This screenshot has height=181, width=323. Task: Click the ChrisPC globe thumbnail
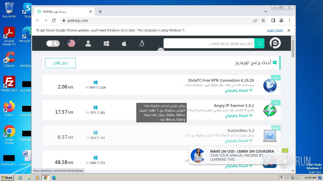(270, 85)
